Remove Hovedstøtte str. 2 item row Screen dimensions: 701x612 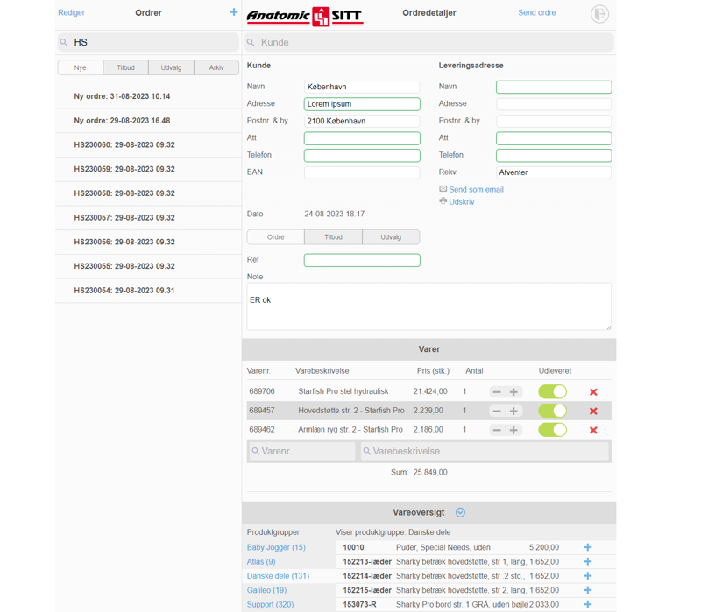click(x=593, y=411)
